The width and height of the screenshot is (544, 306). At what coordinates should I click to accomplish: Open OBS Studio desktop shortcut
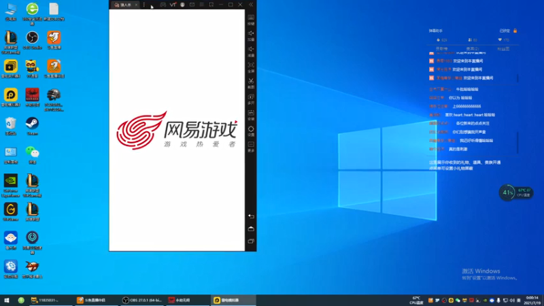(32, 40)
